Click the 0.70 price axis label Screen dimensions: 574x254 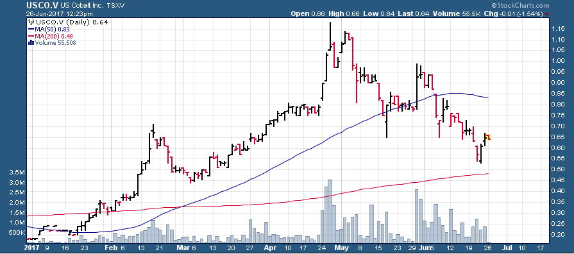coord(558,126)
